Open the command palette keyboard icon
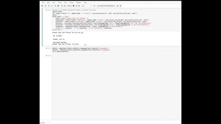This screenshot has height=124, width=221. [94, 6]
